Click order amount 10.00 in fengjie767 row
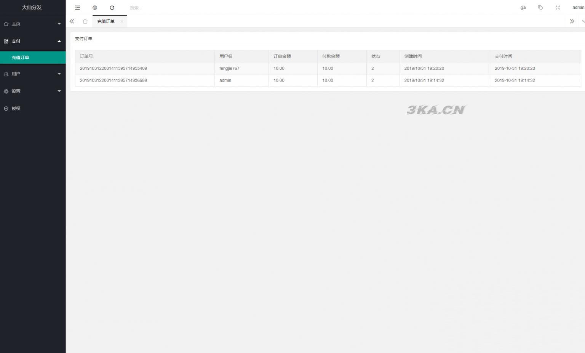This screenshot has width=585, height=353. click(279, 68)
